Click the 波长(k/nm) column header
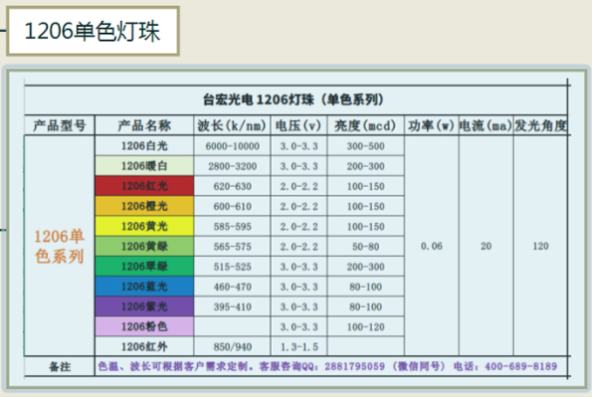This screenshot has height=397, width=592. (x=232, y=125)
